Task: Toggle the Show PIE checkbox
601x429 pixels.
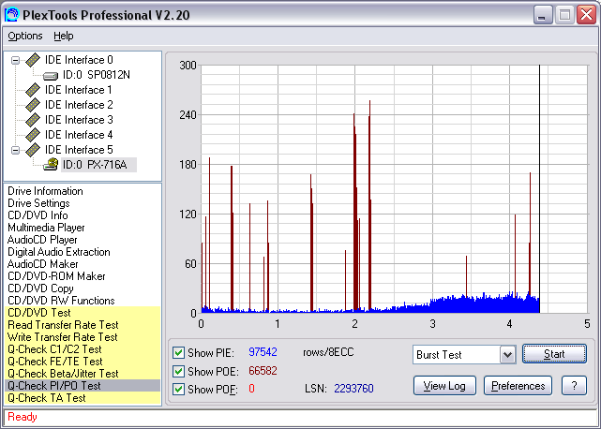Action: click(x=178, y=352)
